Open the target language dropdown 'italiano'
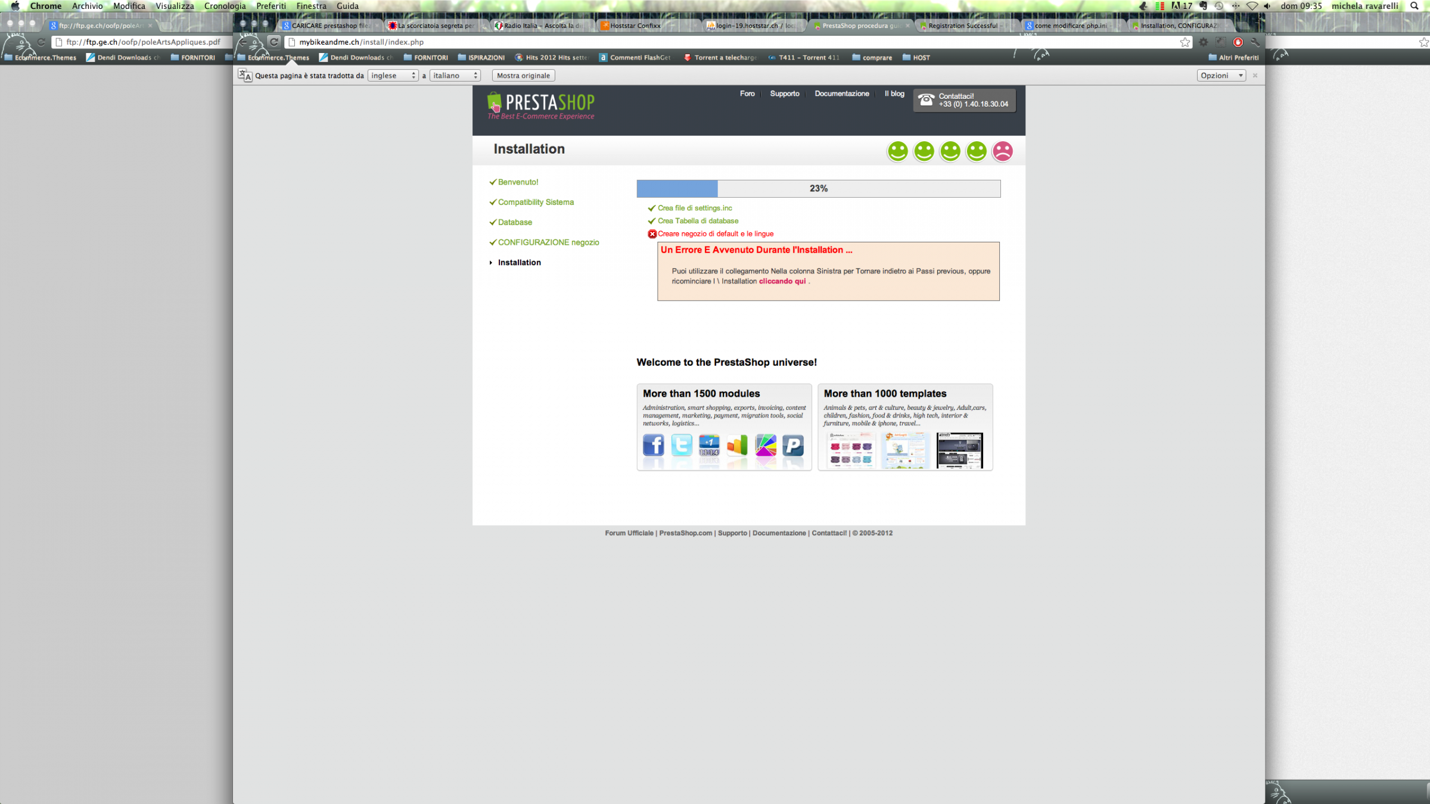 point(455,76)
